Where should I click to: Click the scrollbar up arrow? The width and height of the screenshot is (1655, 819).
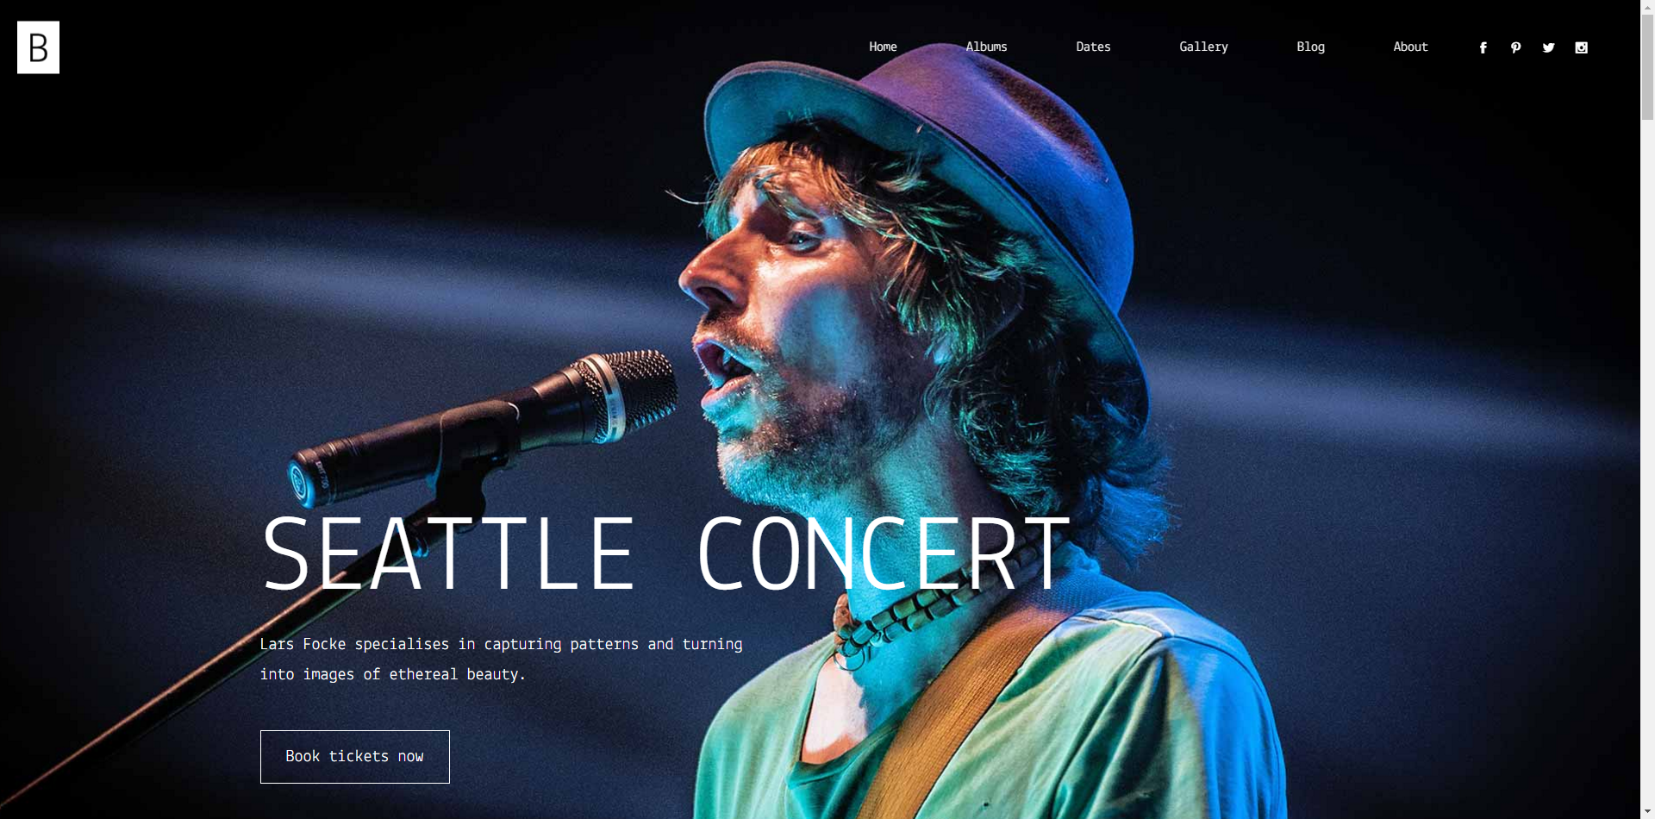[x=1647, y=7]
